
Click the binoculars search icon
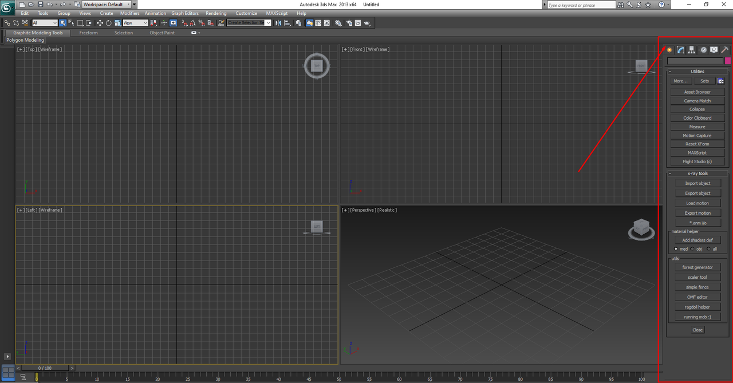coord(620,5)
